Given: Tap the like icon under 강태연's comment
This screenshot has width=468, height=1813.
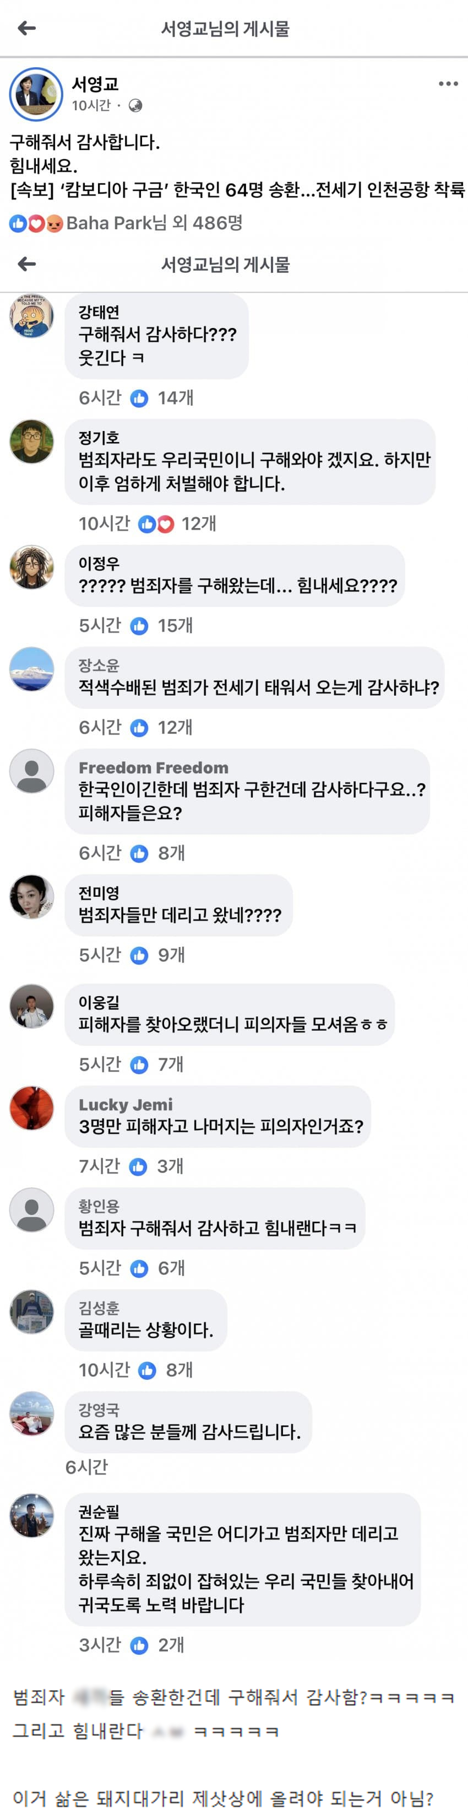Looking at the screenshot, I should pyautogui.click(x=140, y=399).
